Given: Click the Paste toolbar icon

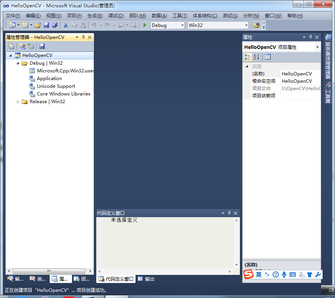Looking at the screenshot, I should 83,25.
